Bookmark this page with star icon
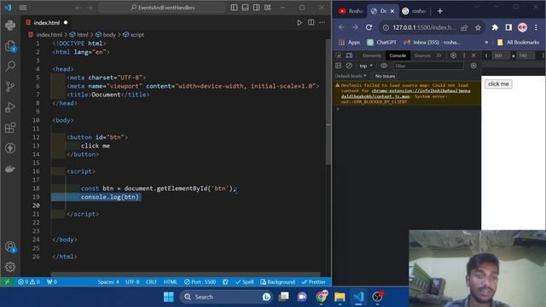Screen dimensions: 546x307 click(x=478, y=27)
